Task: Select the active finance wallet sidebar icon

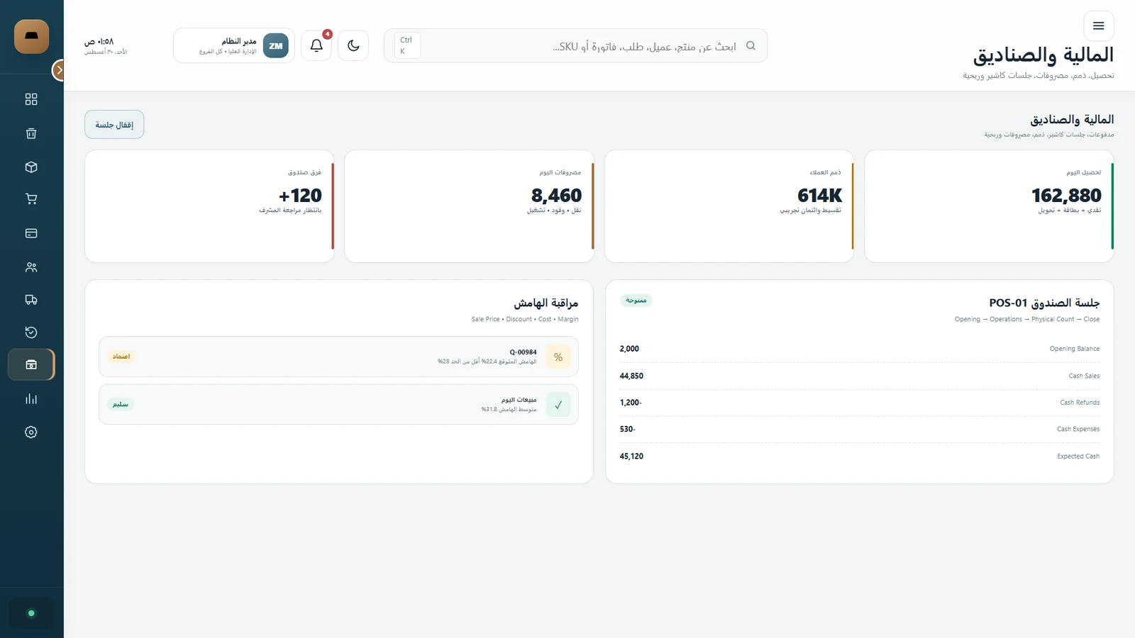Action: pos(31,364)
